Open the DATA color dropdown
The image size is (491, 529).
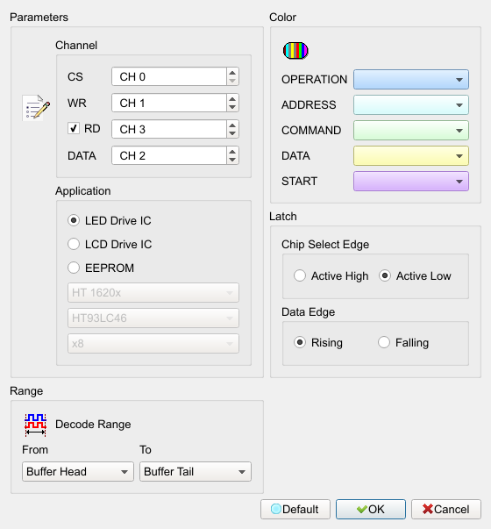411,156
